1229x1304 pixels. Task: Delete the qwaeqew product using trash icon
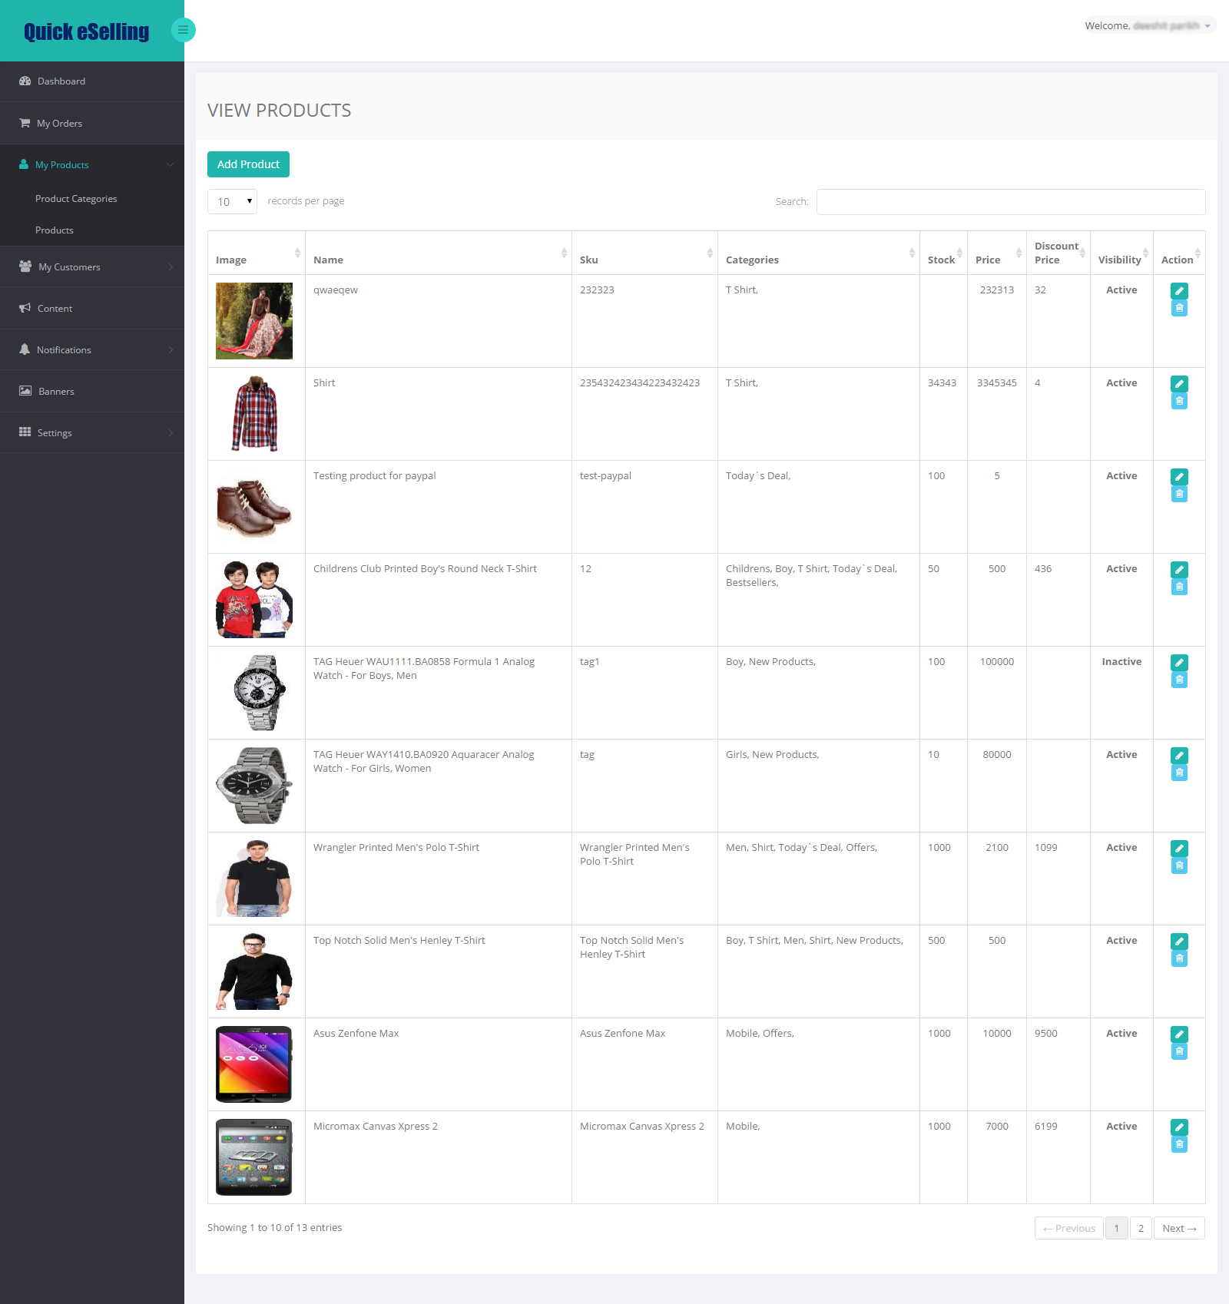point(1179,308)
